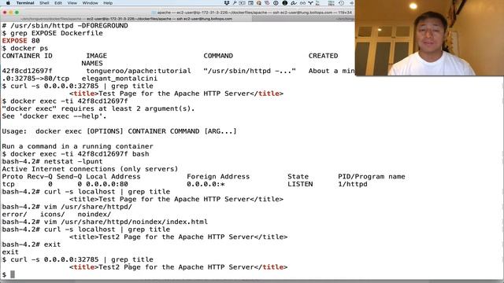Screen dimensions: 504x283
Task: Click the wrench icon in menu bar
Action: pos(235,3)
